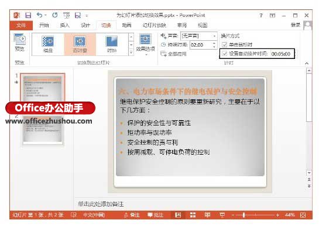Viewport: 319px width, 227px height.
Task: Click bullet text 保护的安全性与可靠性
Action: pos(159,123)
